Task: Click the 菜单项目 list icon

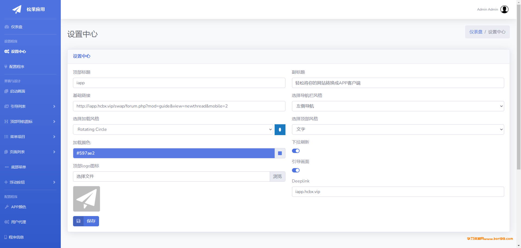Action: tap(6, 137)
